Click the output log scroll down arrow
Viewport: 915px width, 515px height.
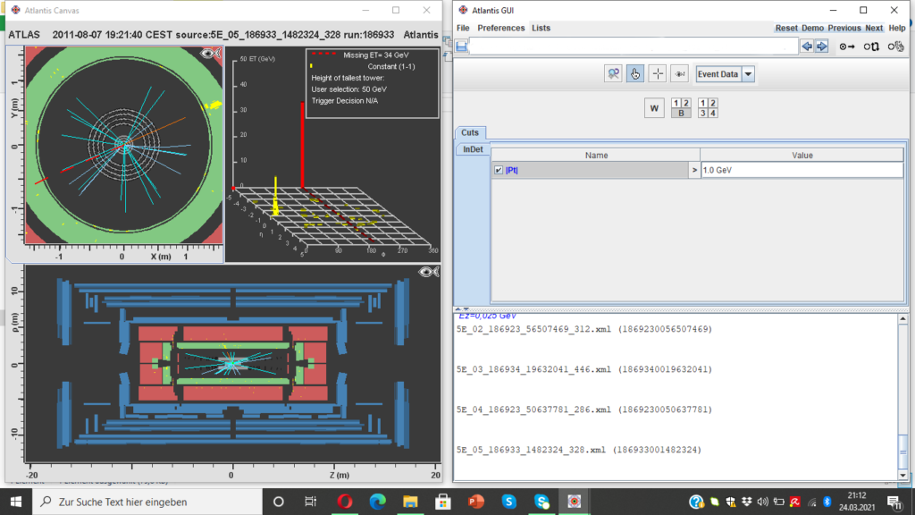point(902,475)
